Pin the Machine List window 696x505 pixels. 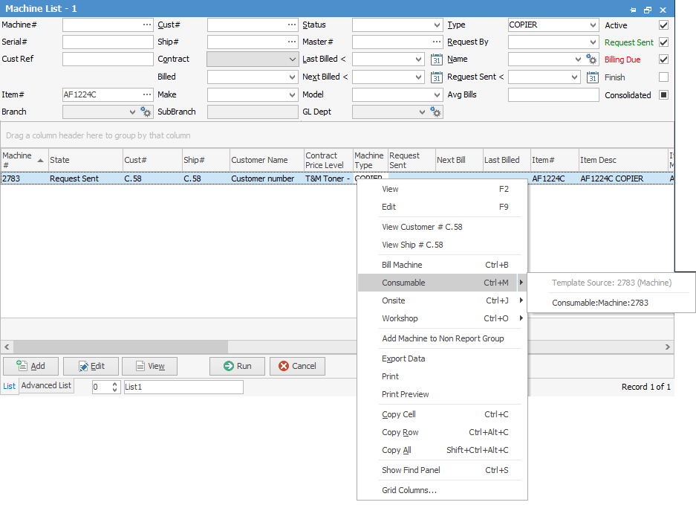pos(633,10)
